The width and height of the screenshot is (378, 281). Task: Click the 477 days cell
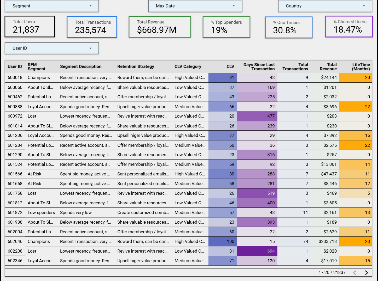[x=257, y=116]
